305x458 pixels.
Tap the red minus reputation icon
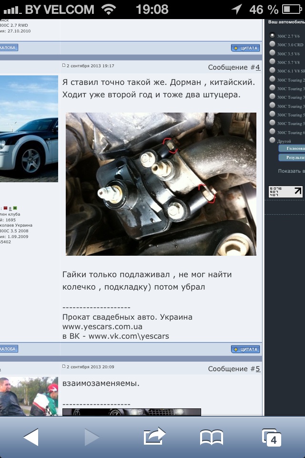pyautogui.click(x=5, y=208)
